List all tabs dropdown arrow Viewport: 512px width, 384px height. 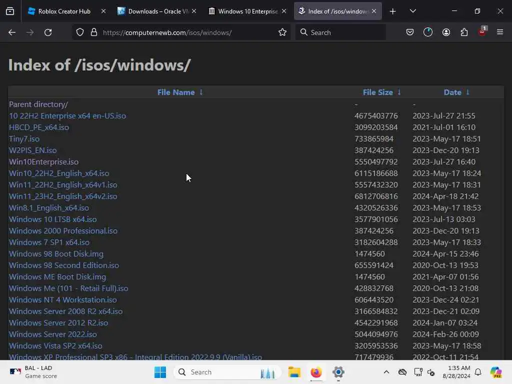pos(412,11)
